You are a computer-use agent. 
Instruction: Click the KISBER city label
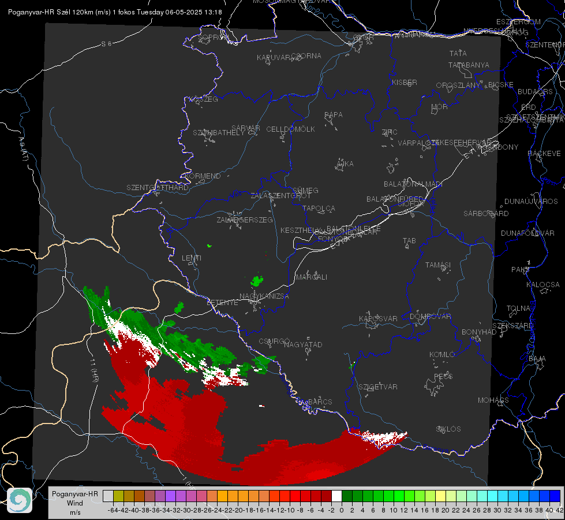coord(405,83)
